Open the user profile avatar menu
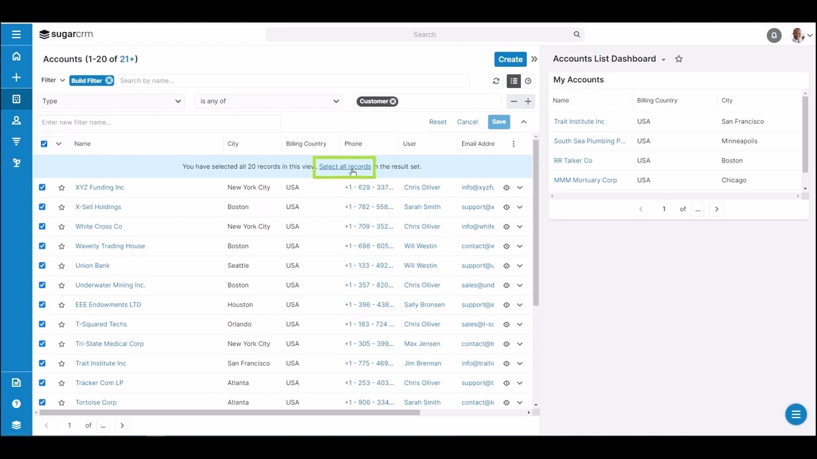The image size is (817, 459). (x=801, y=35)
